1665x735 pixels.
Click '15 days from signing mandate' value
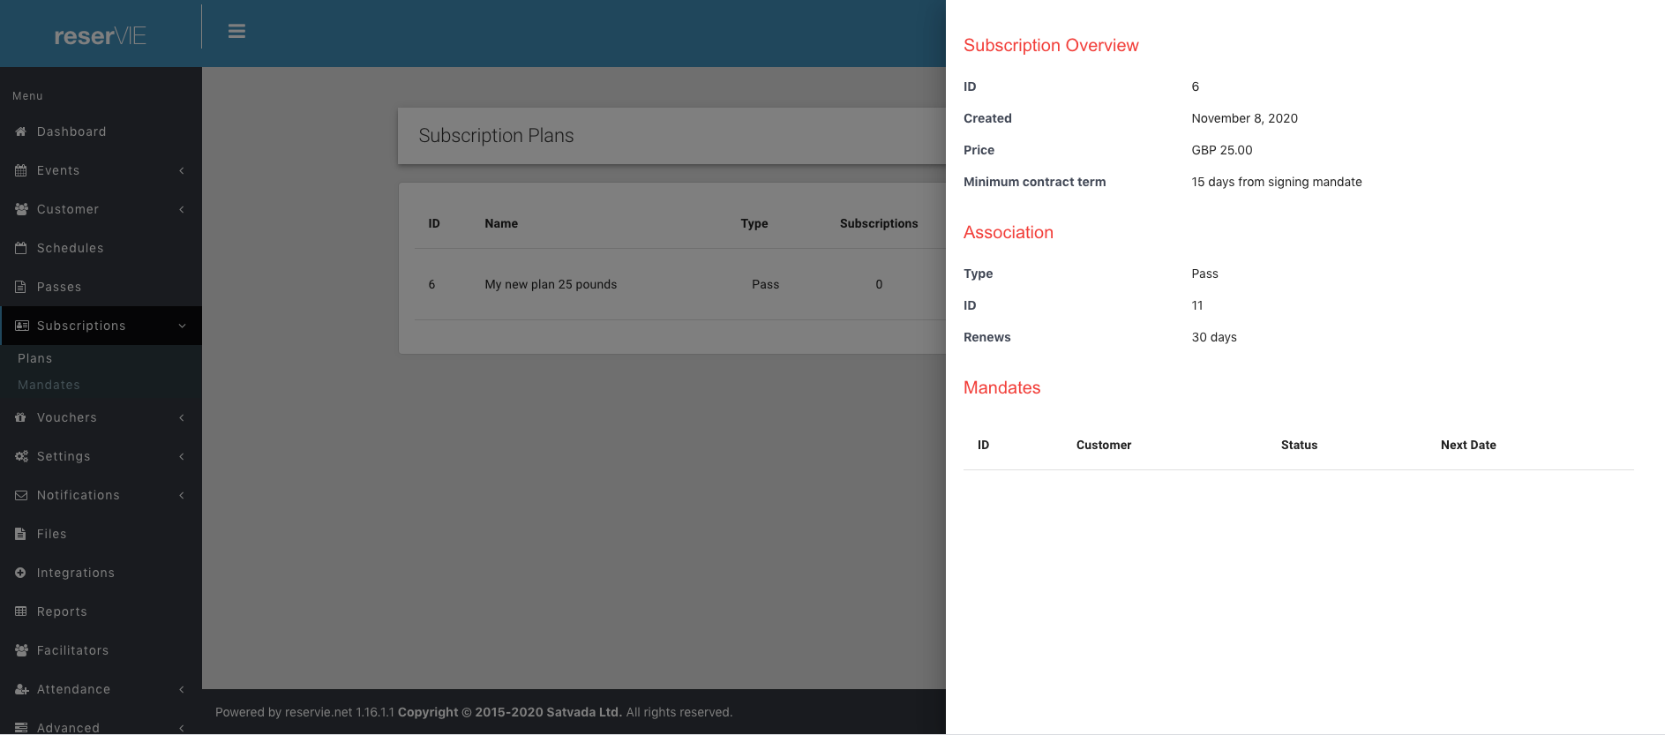[x=1277, y=182]
